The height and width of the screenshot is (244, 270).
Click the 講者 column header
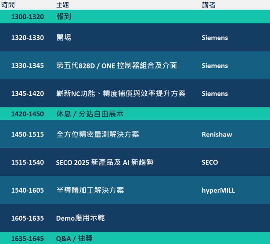tap(209, 5)
